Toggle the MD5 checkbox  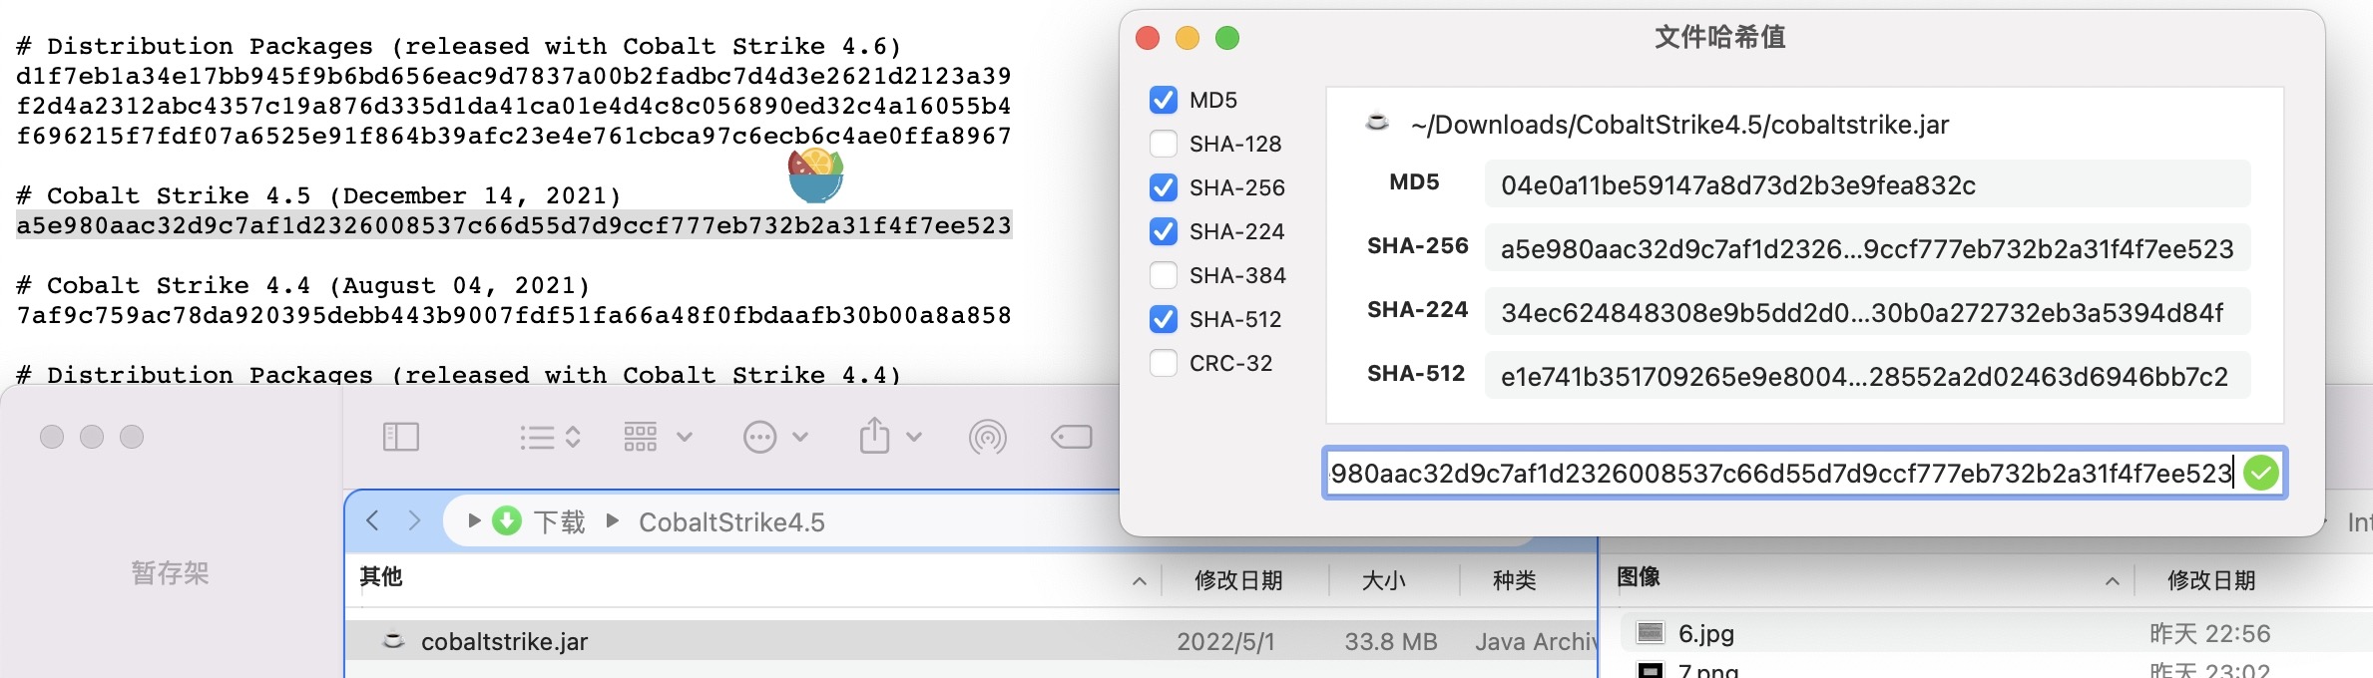1163,100
